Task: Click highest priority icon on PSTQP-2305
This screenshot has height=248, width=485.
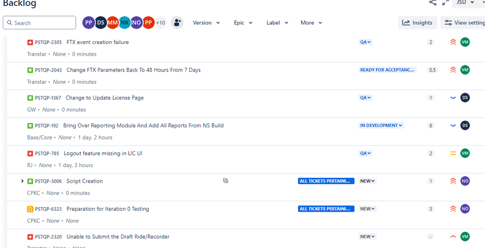Action: (453, 42)
